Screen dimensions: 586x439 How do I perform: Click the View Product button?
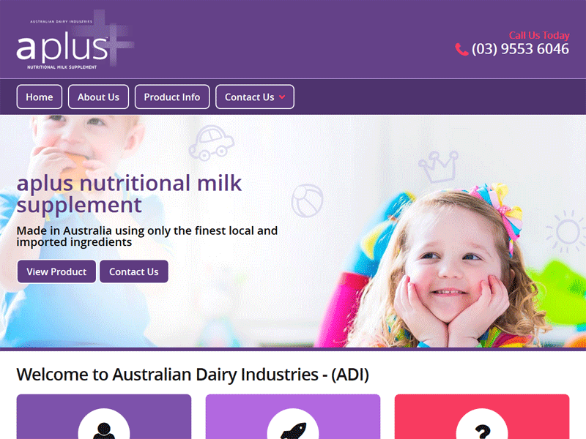pyautogui.click(x=56, y=271)
